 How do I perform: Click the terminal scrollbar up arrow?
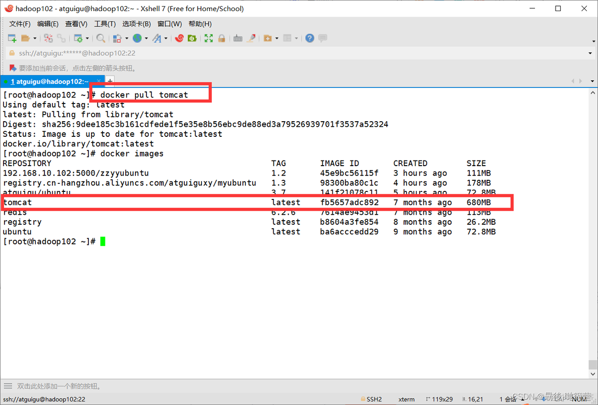point(592,93)
